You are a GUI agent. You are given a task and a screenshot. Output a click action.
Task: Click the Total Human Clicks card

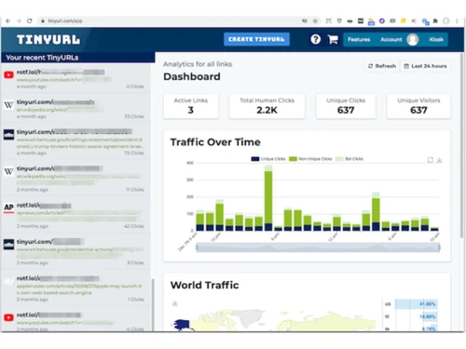pyautogui.click(x=267, y=106)
